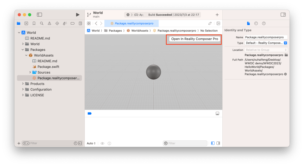Open the Bookmark navigator
This screenshot has width=304, height=166.
click(x=34, y=23)
